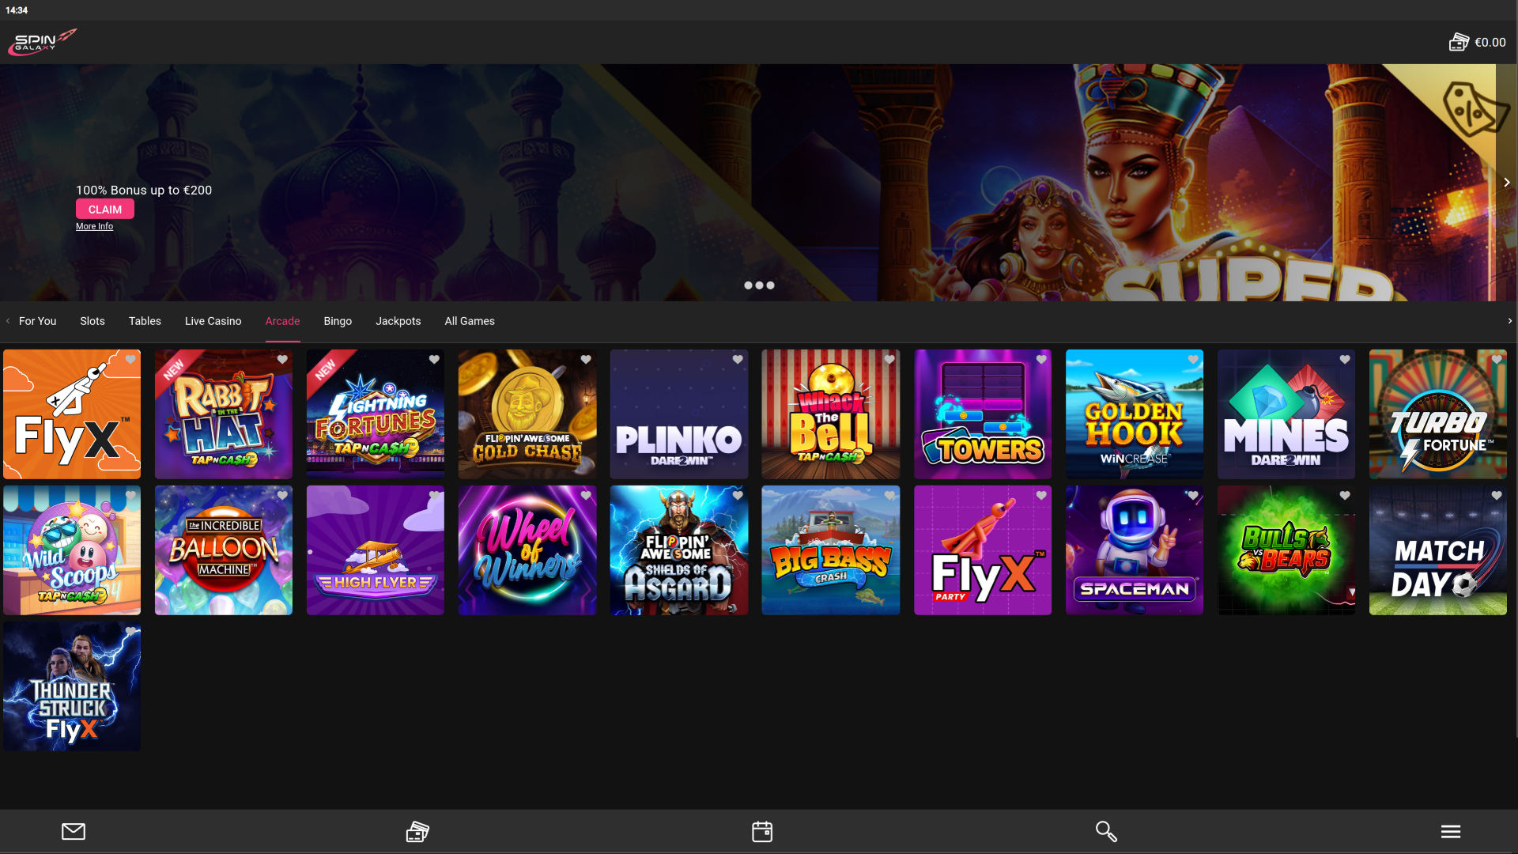
Task: Open the cashier/wallet icon in bottom bar
Action: (x=417, y=831)
